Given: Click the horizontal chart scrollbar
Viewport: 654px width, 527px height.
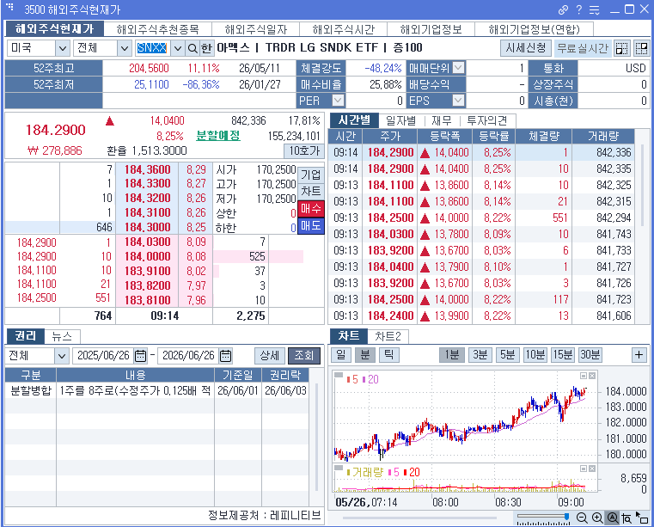Looking at the screenshot, I should [420, 518].
